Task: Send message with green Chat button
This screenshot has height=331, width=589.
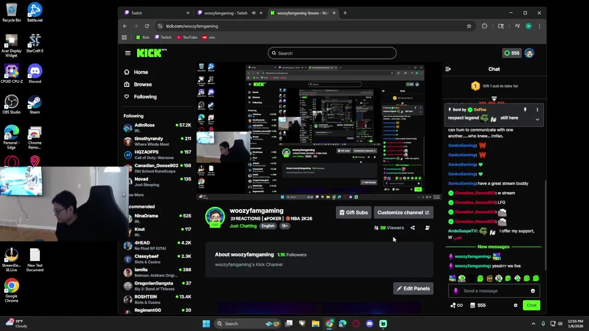Action: click(x=531, y=305)
